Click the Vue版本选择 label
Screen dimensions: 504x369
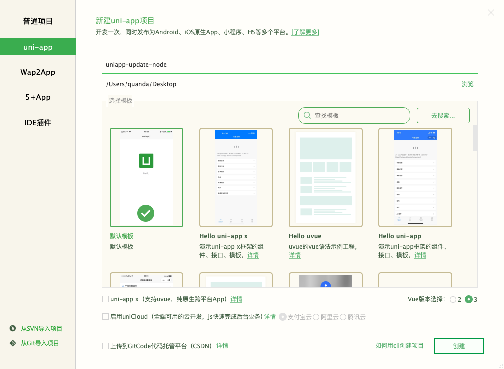click(426, 299)
